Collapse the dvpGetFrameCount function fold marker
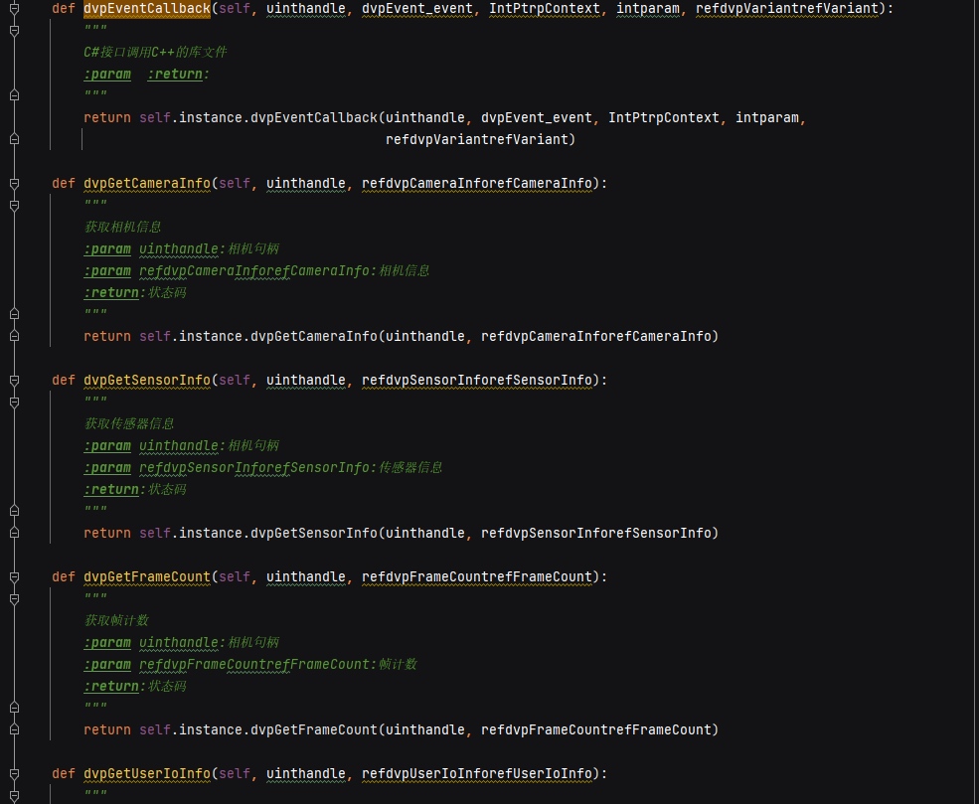Viewport: 979px width, 804px height. tap(14, 577)
